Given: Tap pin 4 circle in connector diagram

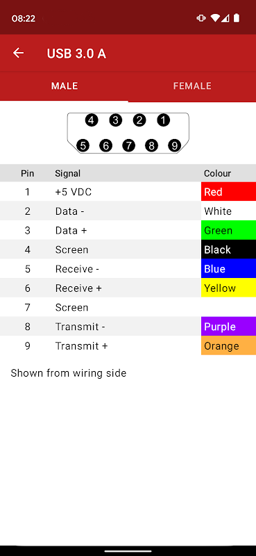Looking at the screenshot, I should 92,120.
